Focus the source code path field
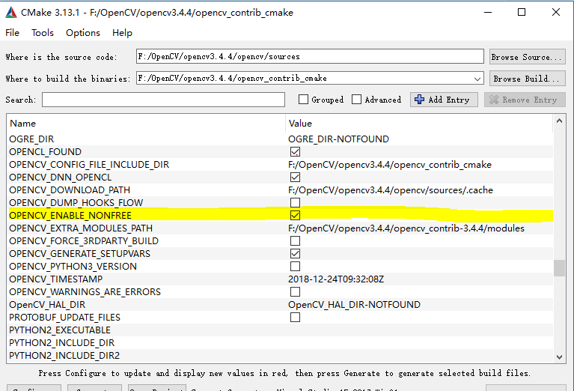Viewport: 574px width, 391px height. tap(310, 56)
